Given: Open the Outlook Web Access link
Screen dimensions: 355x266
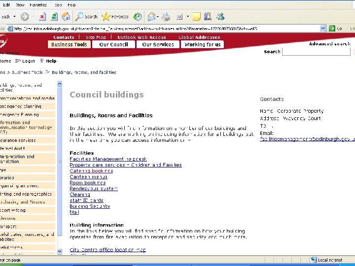Looking at the screenshot, I should click(x=142, y=37).
